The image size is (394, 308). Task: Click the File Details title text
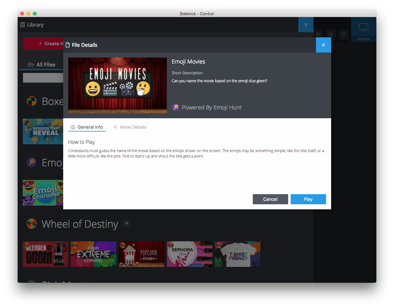(x=85, y=45)
